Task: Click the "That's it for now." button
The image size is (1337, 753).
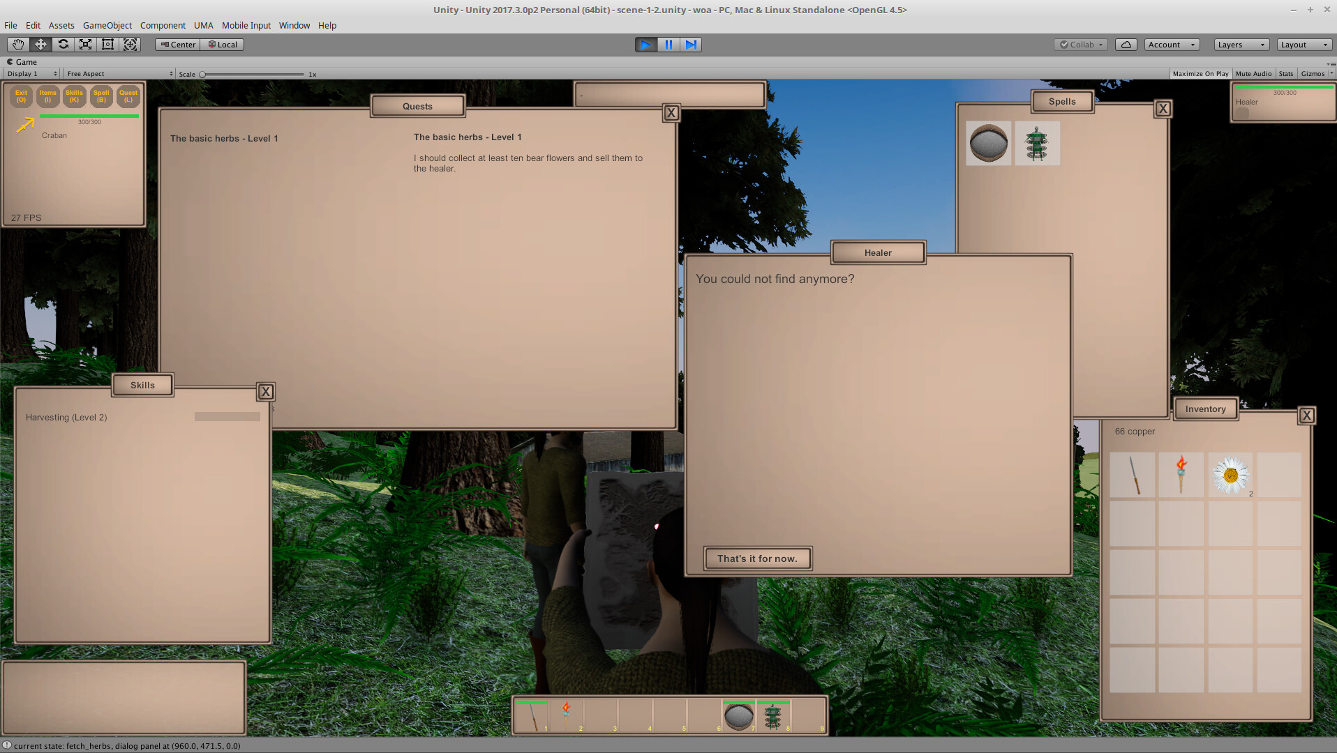Action: coord(757,558)
